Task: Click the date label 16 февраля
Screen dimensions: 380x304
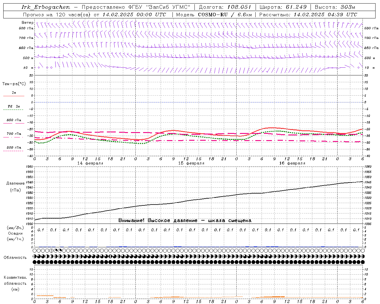Action: click(x=292, y=163)
